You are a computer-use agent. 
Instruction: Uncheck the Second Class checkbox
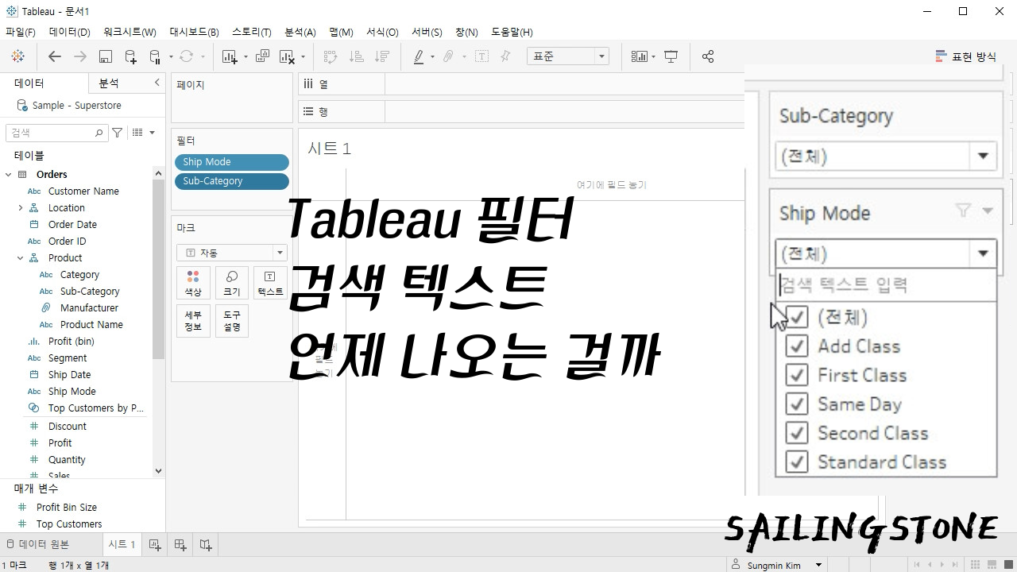[x=797, y=433]
